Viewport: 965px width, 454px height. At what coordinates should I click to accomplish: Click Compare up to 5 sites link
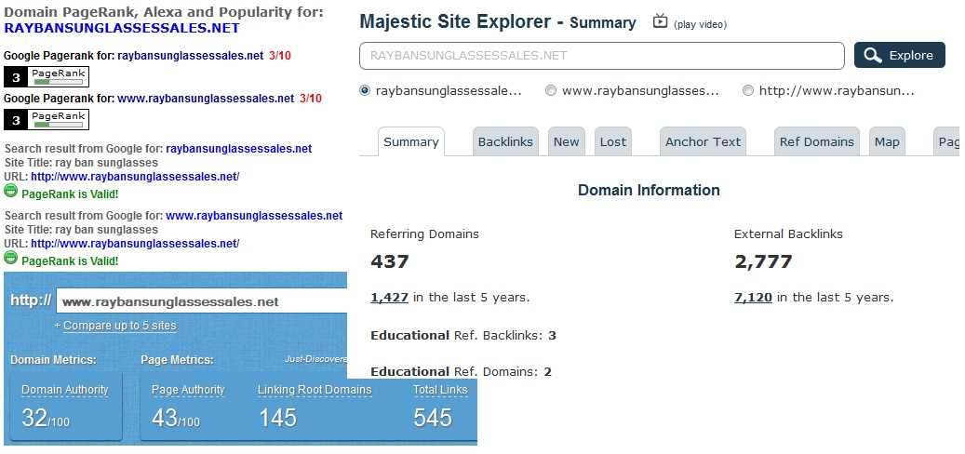120,326
